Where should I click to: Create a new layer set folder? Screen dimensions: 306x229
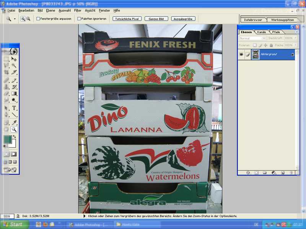(x=265, y=173)
